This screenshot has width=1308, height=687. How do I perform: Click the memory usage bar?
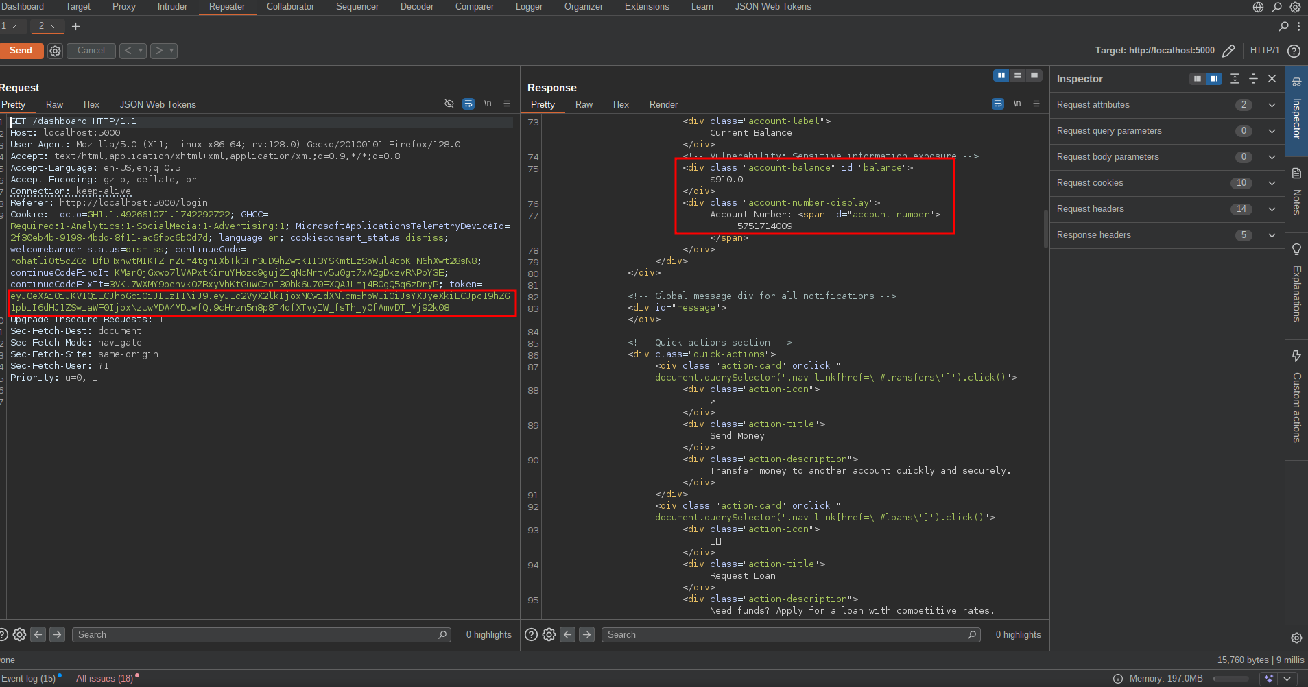click(1231, 679)
